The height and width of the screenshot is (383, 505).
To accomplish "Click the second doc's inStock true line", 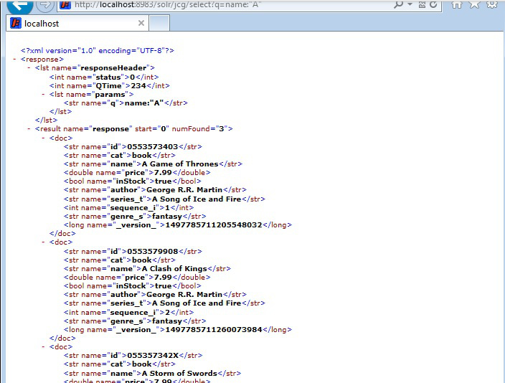I will tap(133, 286).
